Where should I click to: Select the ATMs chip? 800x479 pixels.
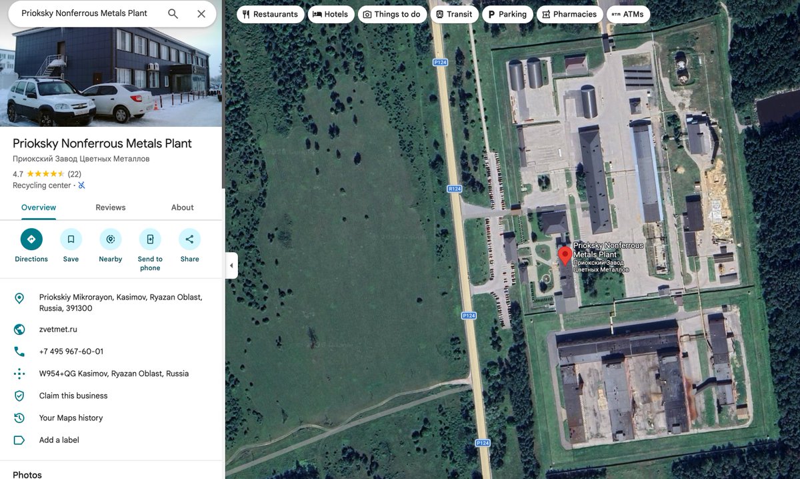tap(628, 14)
